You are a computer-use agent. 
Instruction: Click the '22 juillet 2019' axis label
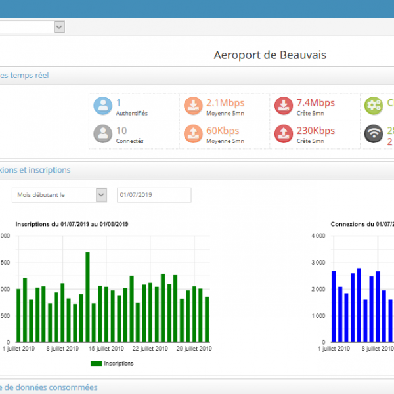click(x=150, y=349)
